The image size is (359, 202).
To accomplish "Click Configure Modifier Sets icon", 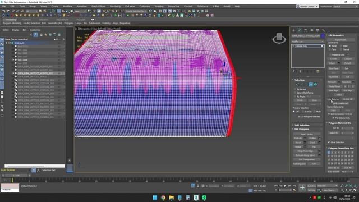I will [x=318, y=71].
